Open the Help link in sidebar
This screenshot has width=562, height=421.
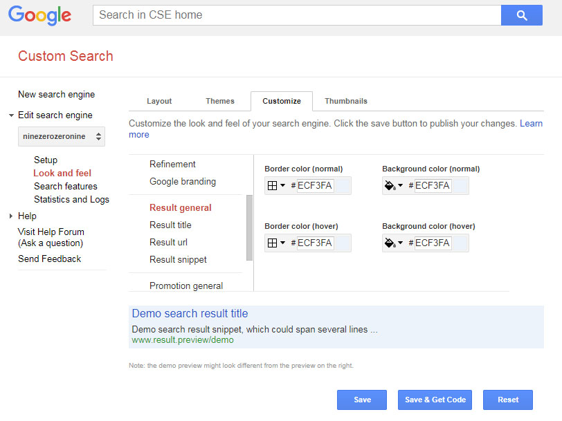point(27,216)
